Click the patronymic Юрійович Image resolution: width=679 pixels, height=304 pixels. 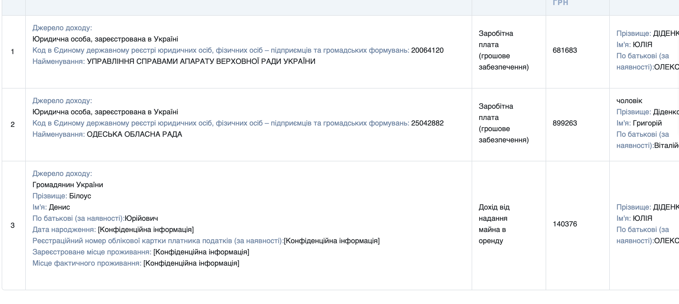pos(141,219)
